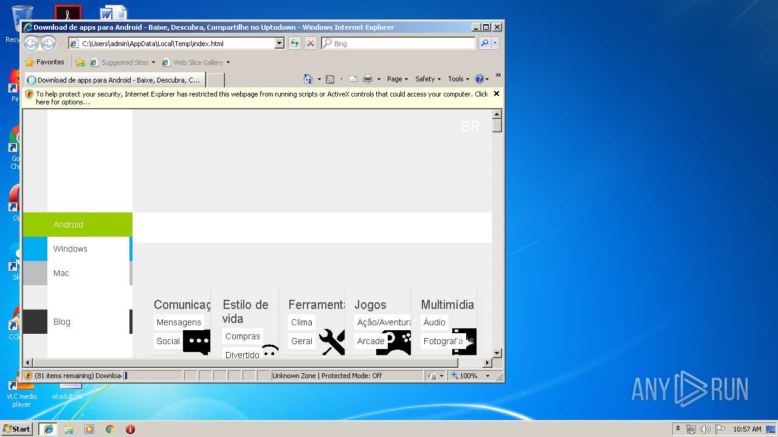Click the vertical scrollbar down arrow
The height and width of the screenshot is (437, 778).
click(497, 353)
